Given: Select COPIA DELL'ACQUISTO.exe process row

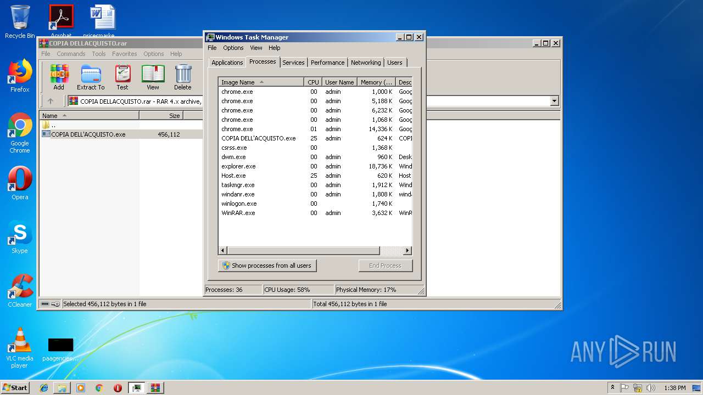Looking at the screenshot, I should click(315, 138).
